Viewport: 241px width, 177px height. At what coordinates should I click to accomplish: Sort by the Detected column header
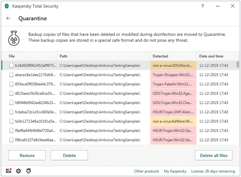(x=160, y=56)
